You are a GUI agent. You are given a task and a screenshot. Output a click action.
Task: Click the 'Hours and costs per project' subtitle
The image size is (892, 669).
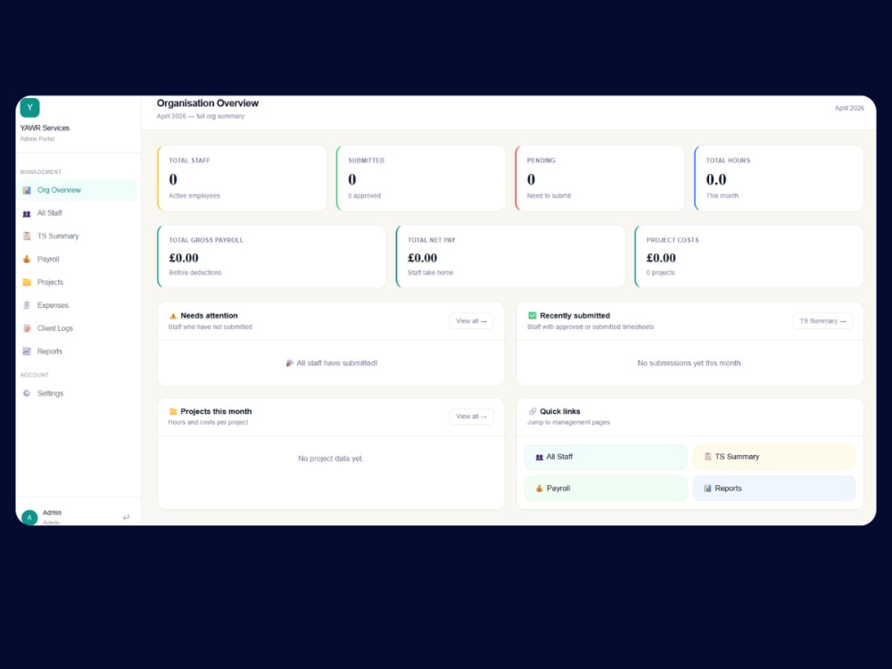pyautogui.click(x=208, y=423)
